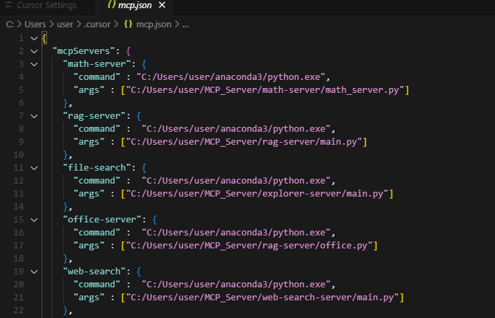Collapse the web-search block
This screenshot has width=495, height=318.
[33, 272]
